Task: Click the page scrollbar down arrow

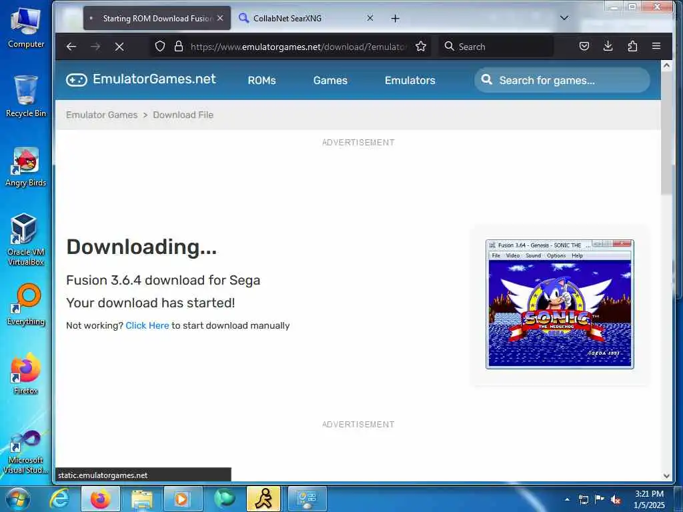Action: [x=666, y=476]
